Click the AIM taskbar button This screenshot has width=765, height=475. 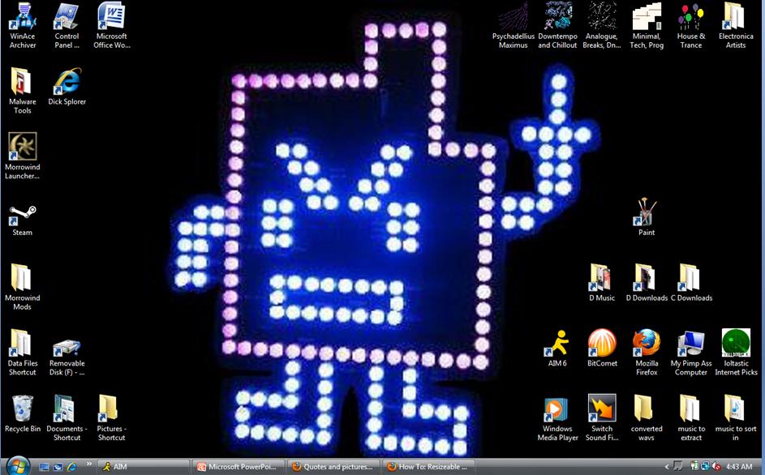click(143, 467)
